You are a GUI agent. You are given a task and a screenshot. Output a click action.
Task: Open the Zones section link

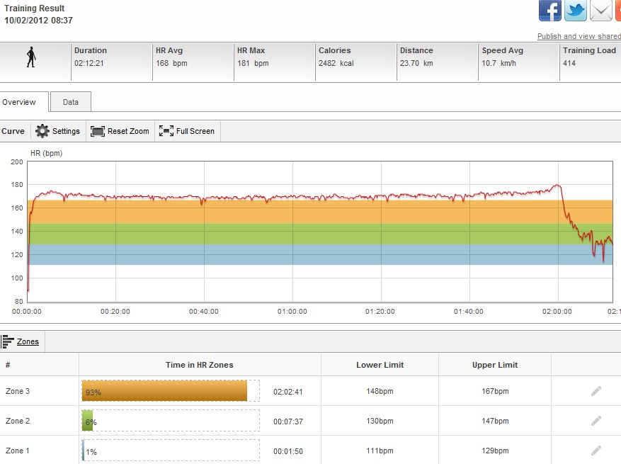pos(28,341)
